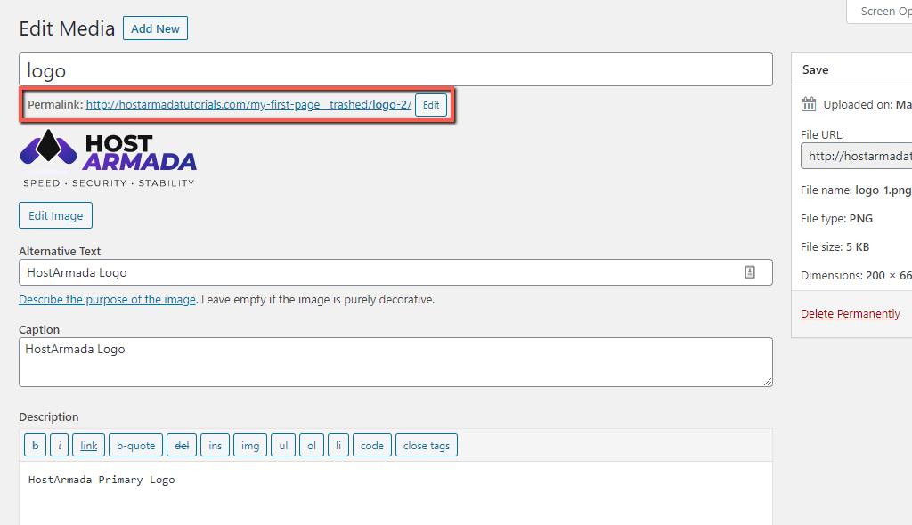Image resolution: width=912 pixels, height=525 pixels.
Task: Click the permalink Edit button
Action: pyautogui.click(x=431, y=105)
